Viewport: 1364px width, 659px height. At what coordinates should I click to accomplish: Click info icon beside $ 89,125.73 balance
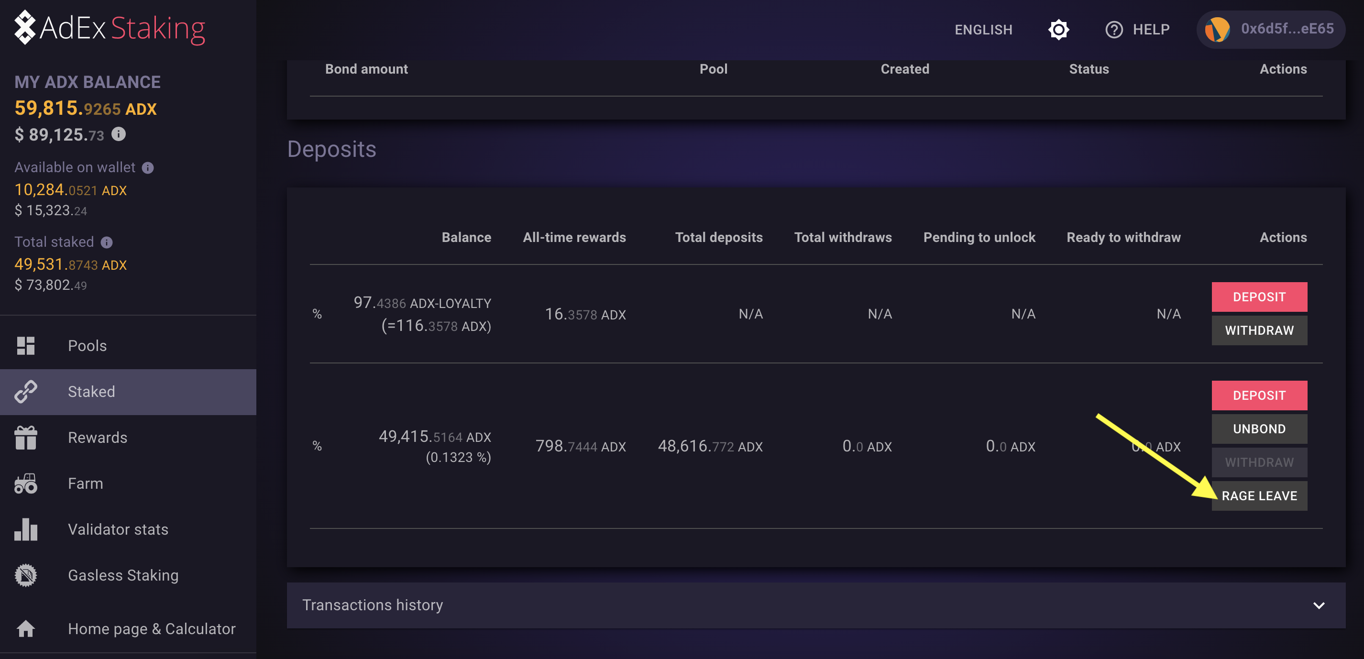119,134
